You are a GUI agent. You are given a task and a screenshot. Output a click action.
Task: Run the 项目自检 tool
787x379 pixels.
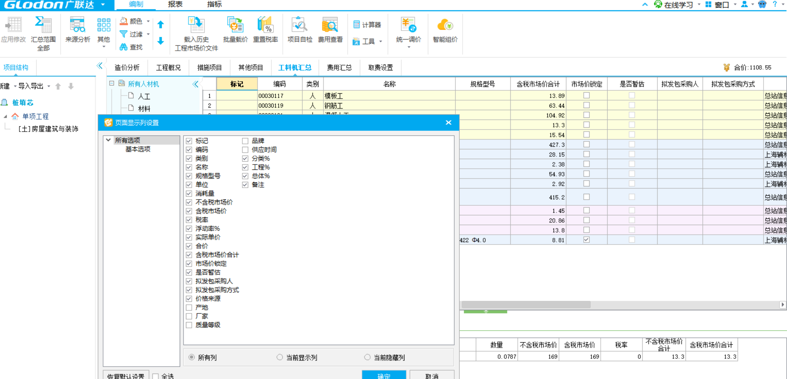click(x=300, y=30)
